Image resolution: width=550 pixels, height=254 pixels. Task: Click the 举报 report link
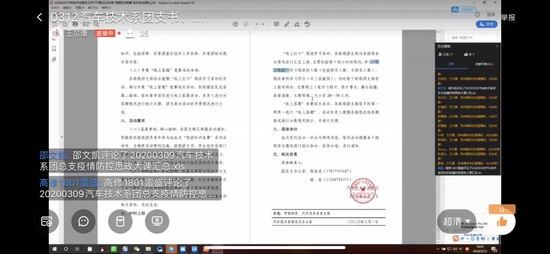[508, 17]
